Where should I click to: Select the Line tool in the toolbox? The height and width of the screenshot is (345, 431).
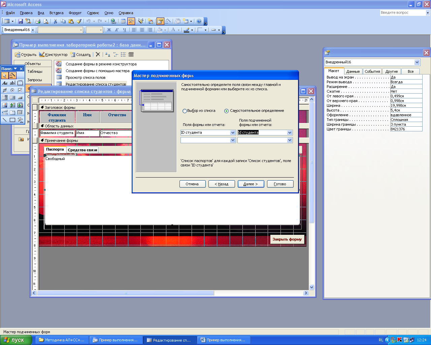pyautogui.click(x=5, y=120)
